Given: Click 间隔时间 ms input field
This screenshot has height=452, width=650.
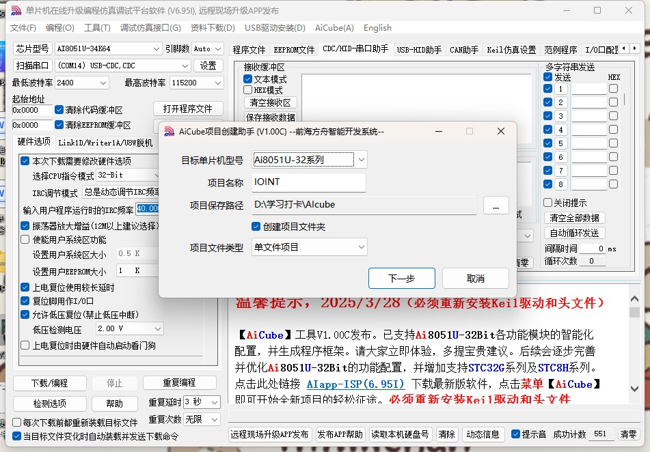Looking at the screenshot, I should coord(593,249).
